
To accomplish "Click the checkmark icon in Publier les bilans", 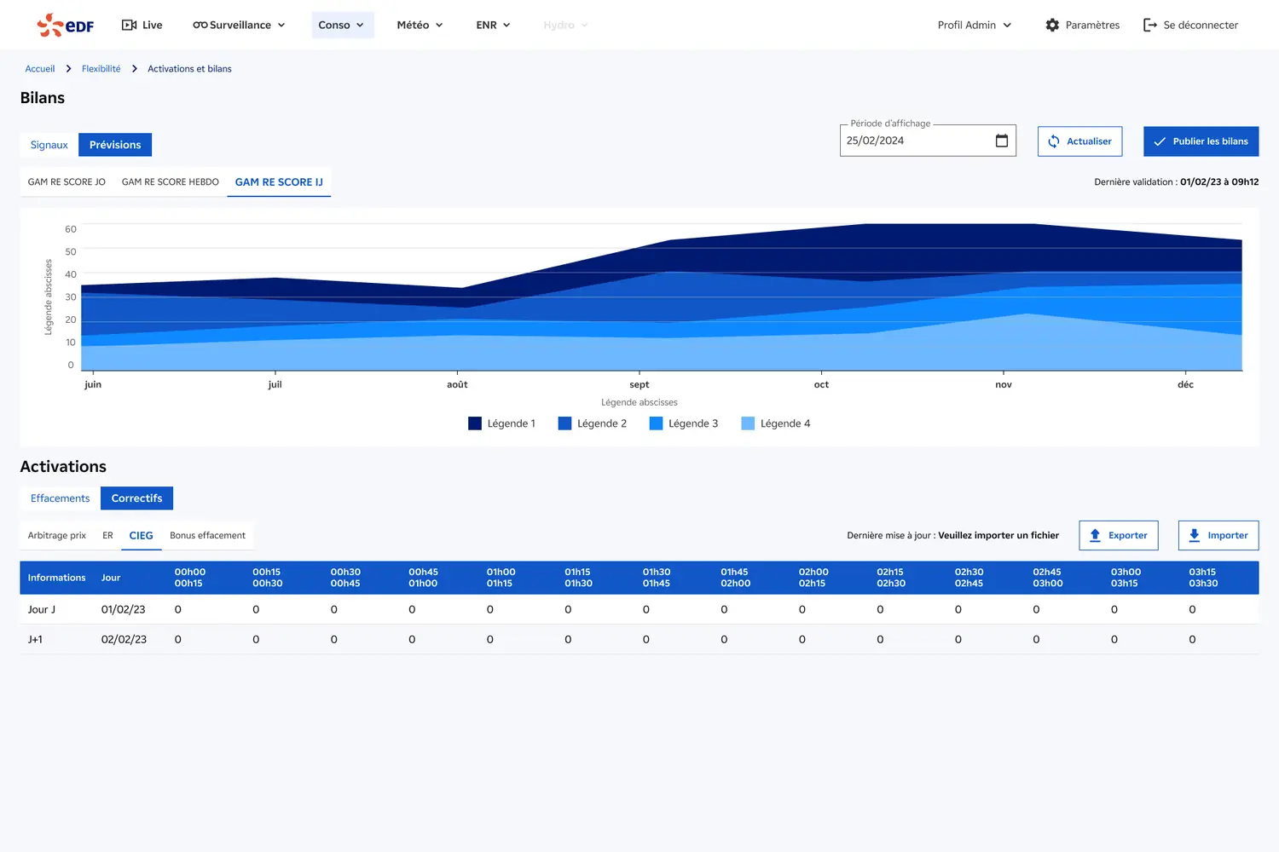I will pyautogui.click(x=1160, y=141).
